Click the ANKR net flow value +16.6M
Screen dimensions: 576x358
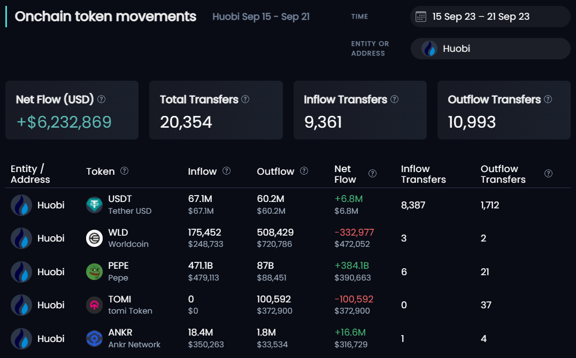click(x=350, y=333)
